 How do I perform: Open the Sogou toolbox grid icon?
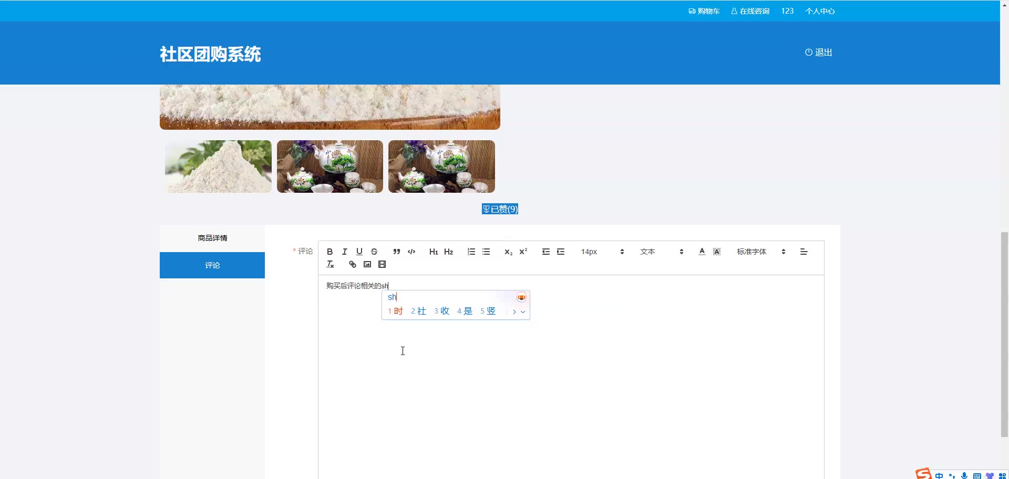coord(1002,476)
